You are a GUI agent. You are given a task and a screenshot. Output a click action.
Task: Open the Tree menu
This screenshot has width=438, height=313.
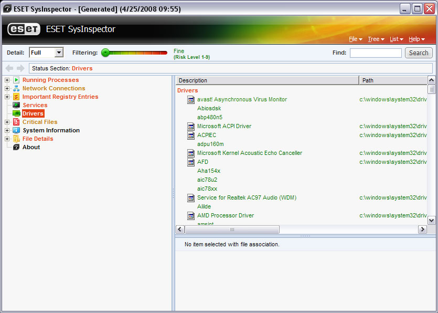[376, 39]
